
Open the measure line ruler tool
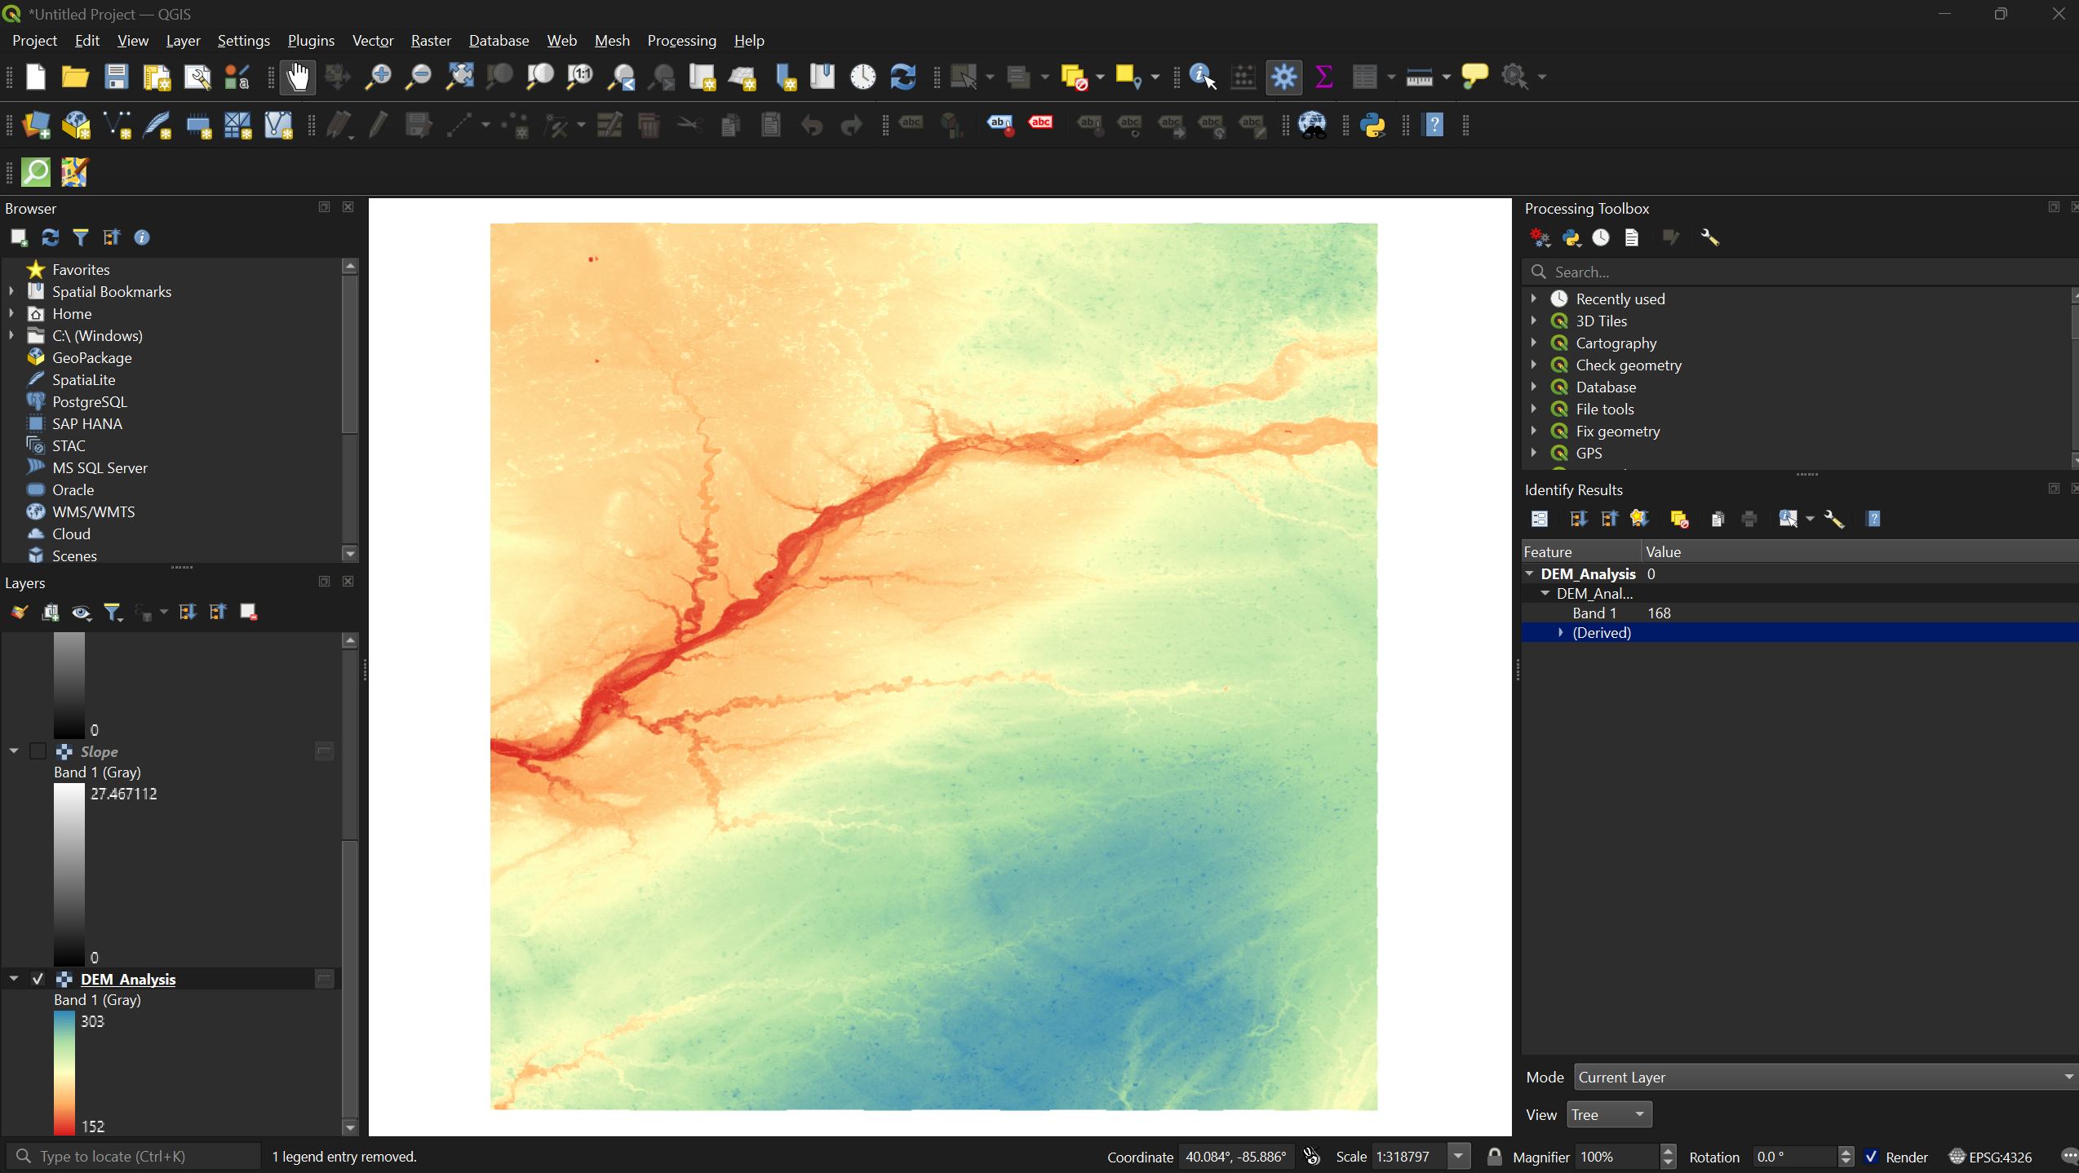pyautogui.click(x=1420, y=77)
